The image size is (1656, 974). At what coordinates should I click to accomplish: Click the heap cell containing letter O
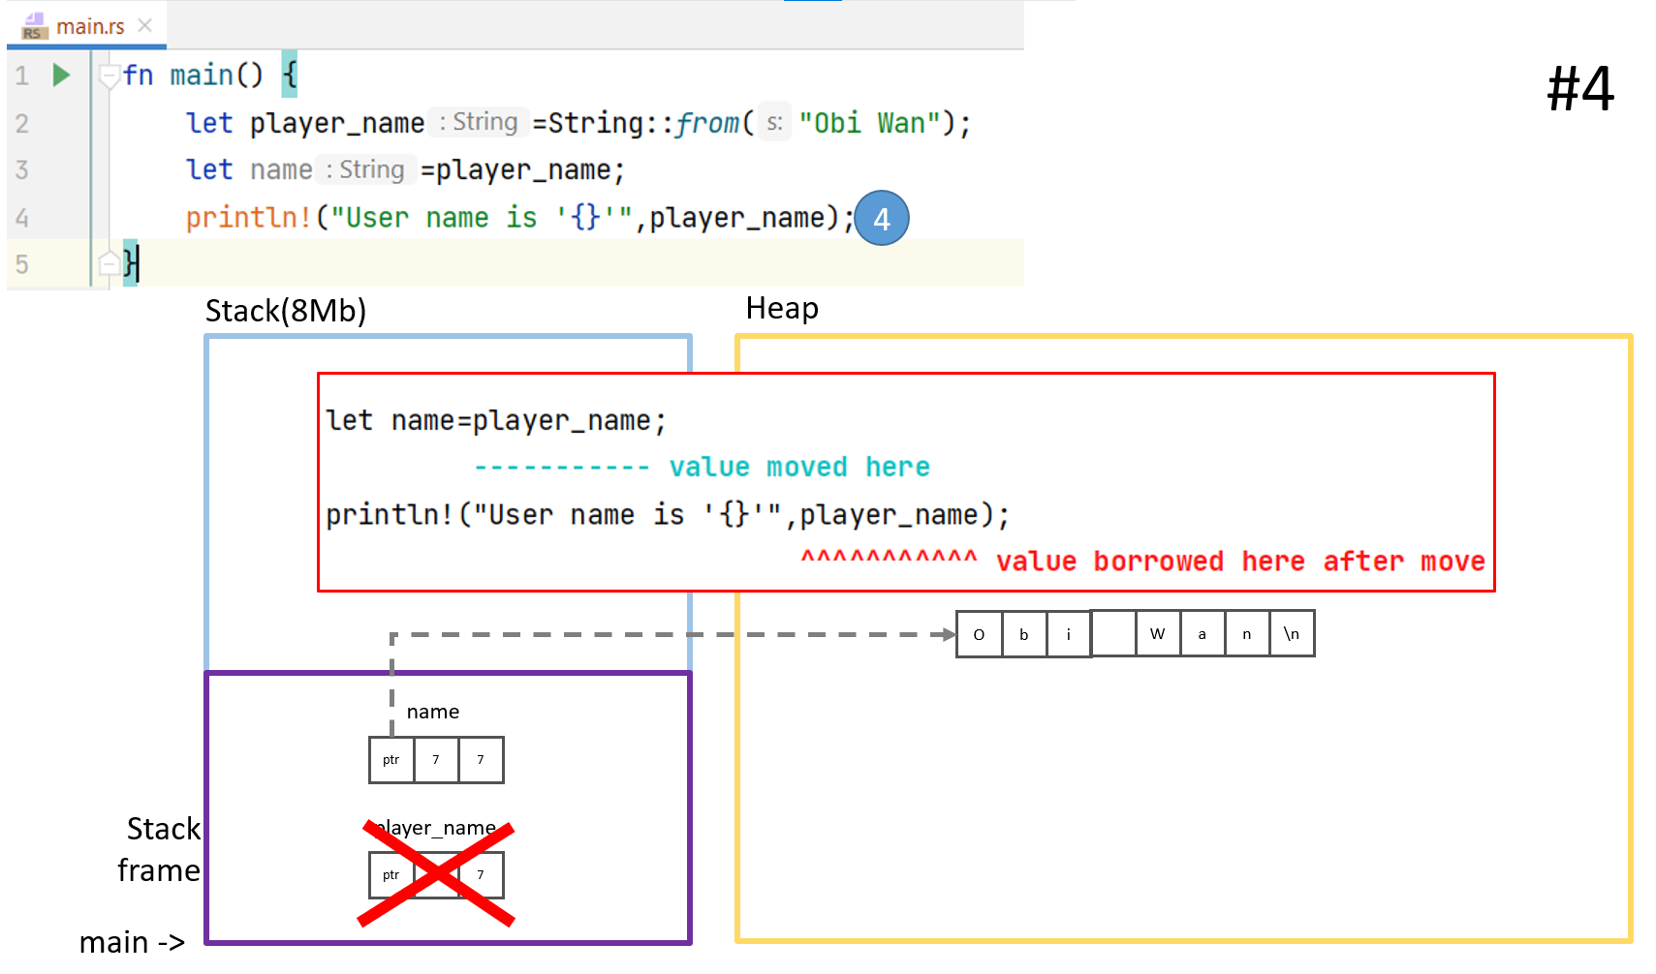pyautogui.click(x=979, y=634)
